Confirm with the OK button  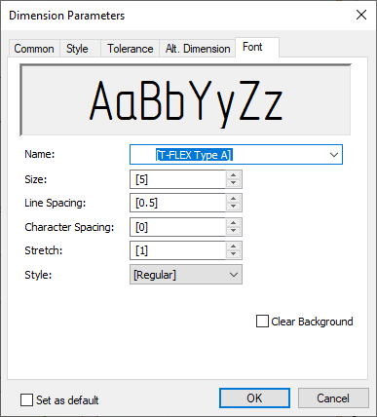254,398
